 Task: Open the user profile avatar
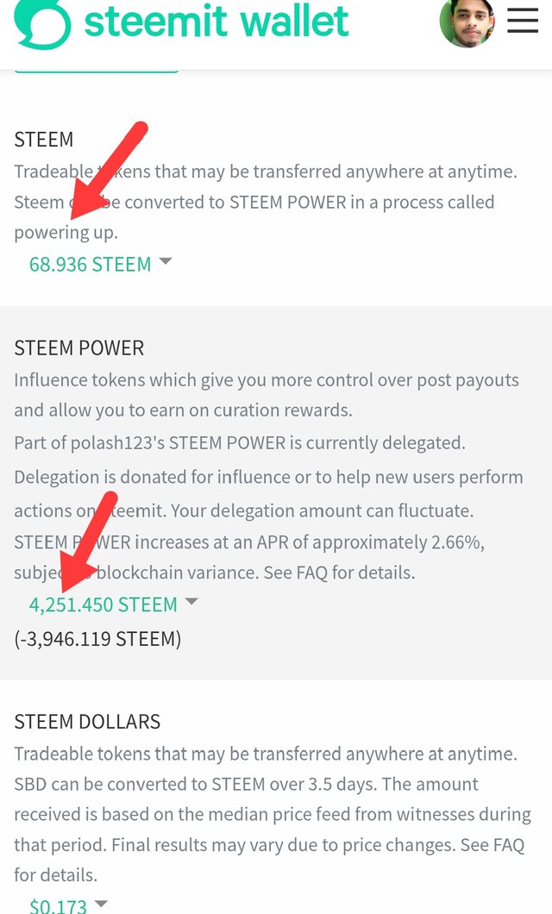[x=467, y=22]
